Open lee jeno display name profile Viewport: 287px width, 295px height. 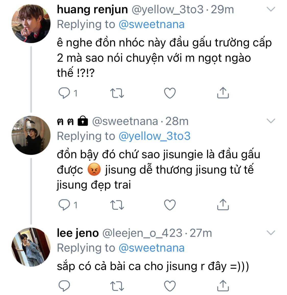(x=78, y=233)
